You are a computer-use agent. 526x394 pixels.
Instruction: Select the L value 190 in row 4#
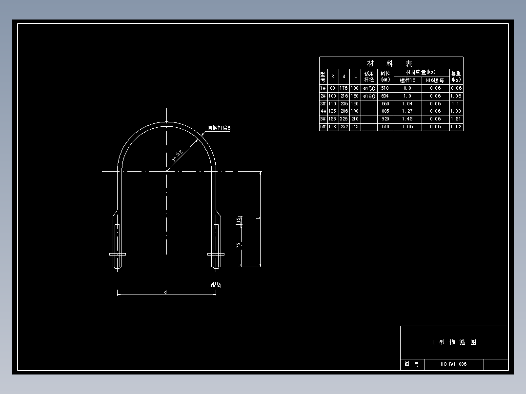(x=355, y=111)
